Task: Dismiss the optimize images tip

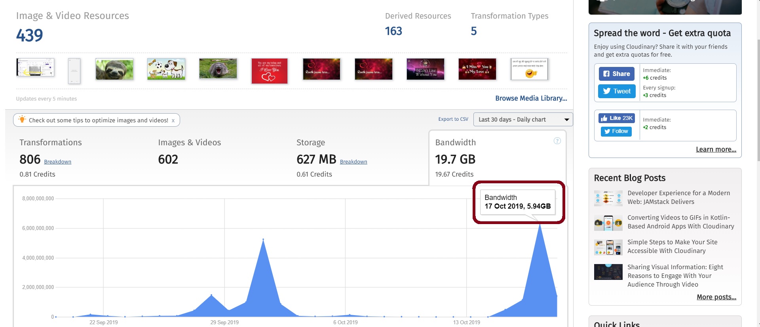Action: click(x=173, y=120)
